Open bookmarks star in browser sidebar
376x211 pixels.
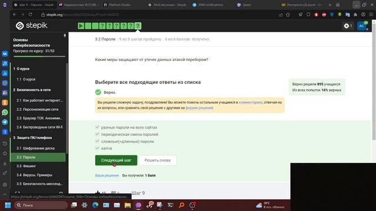tap(5, 154)
